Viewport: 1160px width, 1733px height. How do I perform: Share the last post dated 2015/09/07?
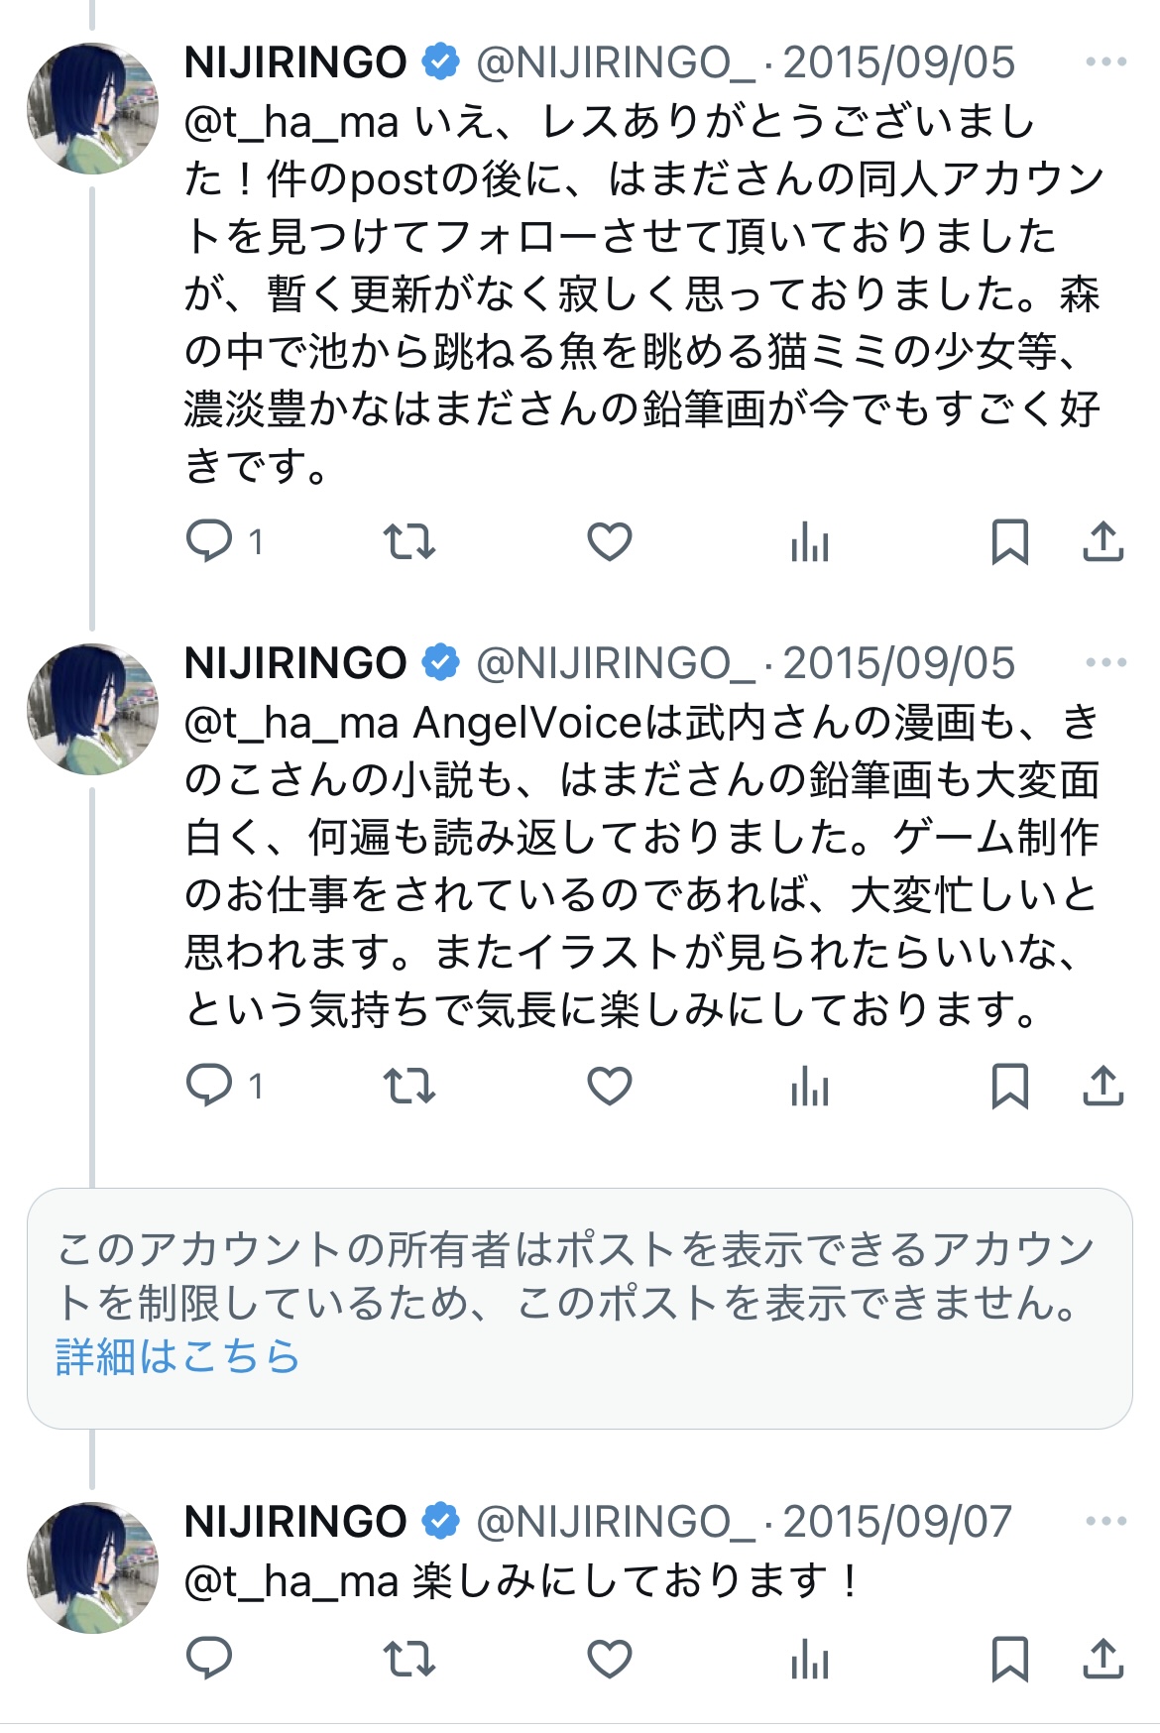1102,1658
